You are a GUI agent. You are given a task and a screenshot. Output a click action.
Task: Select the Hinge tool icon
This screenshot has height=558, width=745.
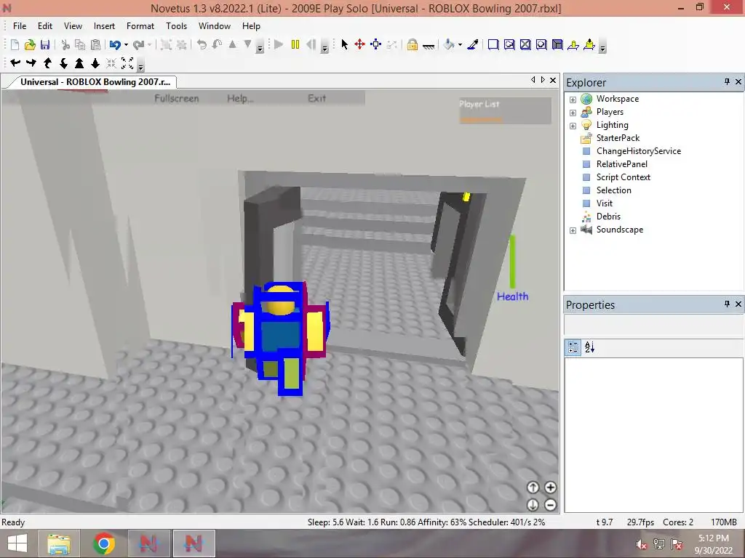click(573, 44)
